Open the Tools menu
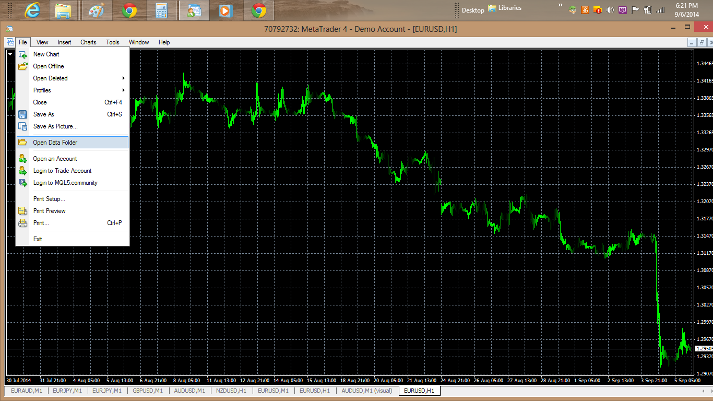The height and width of the screenshot is (401, 713). (x=113, y=42)
